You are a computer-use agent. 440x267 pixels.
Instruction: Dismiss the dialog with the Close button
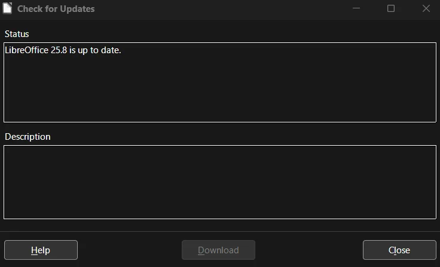(x=399, y=250)
